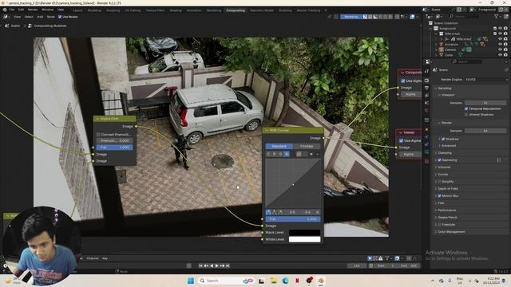Collapse the RGB Curves node
Screen dimensions: 511x287
click(x=267, y=130)
